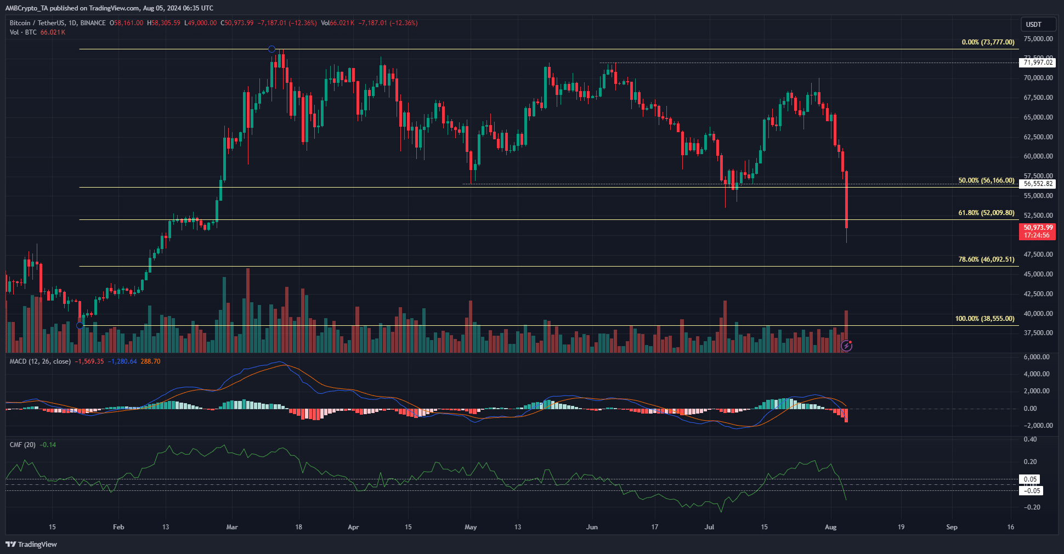This screenshot has width=1064, height=554.
Task: Click the MACD (12, 26, close) indicator label
Action: [x=40, y=361]
